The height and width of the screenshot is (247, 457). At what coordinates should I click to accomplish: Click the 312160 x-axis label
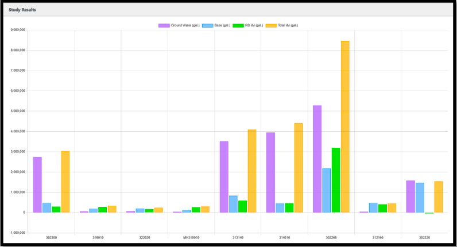[378, 236]
